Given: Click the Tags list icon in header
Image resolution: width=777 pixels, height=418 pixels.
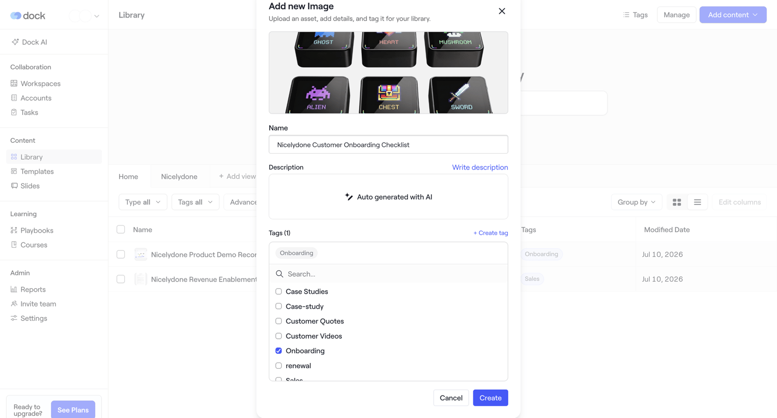Looking at the screenshot, I should pos(626,15).
